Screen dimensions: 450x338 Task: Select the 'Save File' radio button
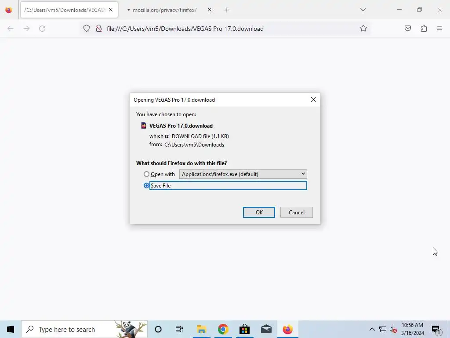pos(146,186)
